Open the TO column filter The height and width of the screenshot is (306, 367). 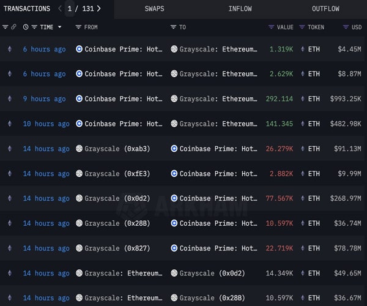tap(173, 27)
